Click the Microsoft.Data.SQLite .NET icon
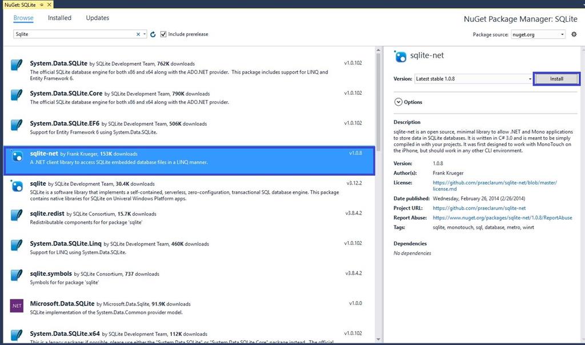This screenshot has height=345, width=585. tap(17, 306)
